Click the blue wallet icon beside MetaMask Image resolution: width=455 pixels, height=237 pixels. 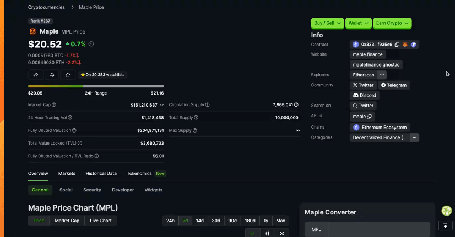click(414, 45)
